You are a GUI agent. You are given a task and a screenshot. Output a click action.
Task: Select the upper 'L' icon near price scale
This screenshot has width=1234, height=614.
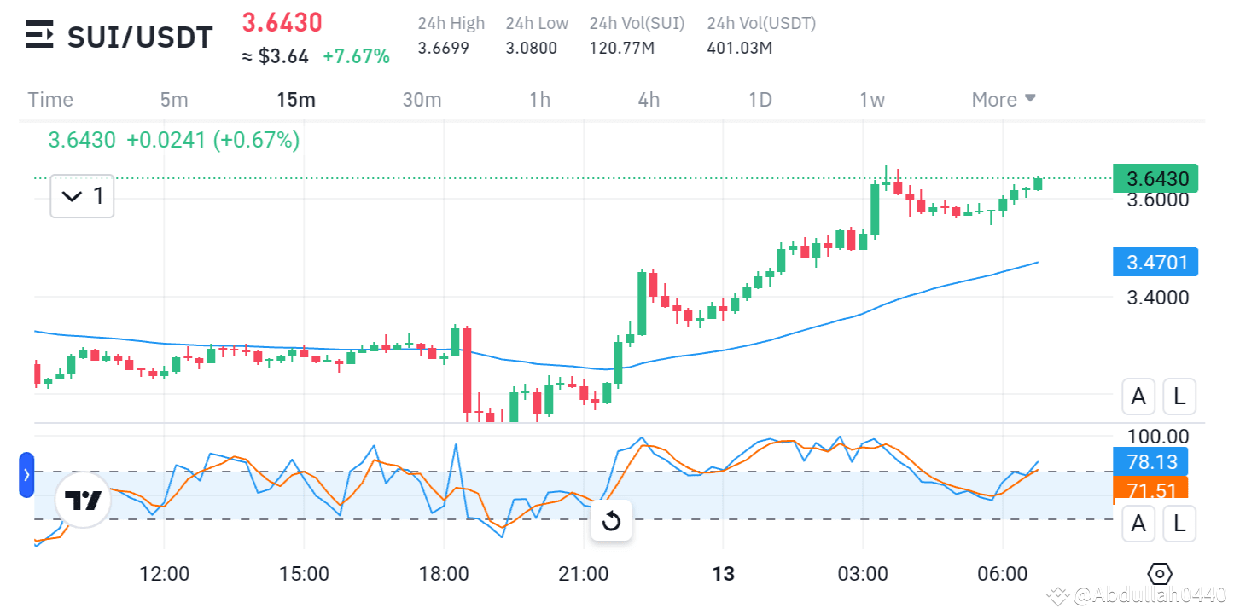(x=1179, y=396)
